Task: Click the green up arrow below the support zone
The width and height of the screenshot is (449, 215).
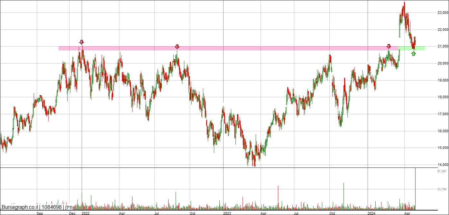Action: click(x=414, y=54)
